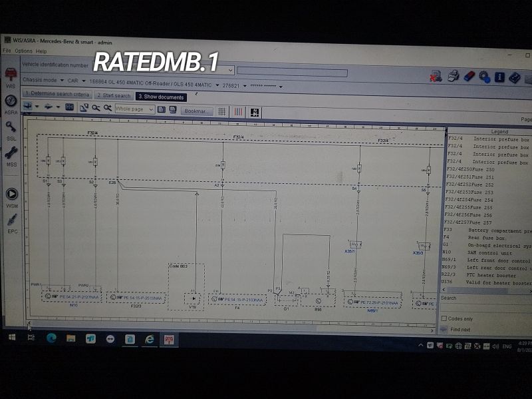The image size is (532, 399).
Task: Click the colored wires icon
Action: click(x=238, y=112)
